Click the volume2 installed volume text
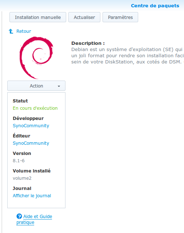The width and height of the screenshot is (184, 233). click(x=22, y=178)
